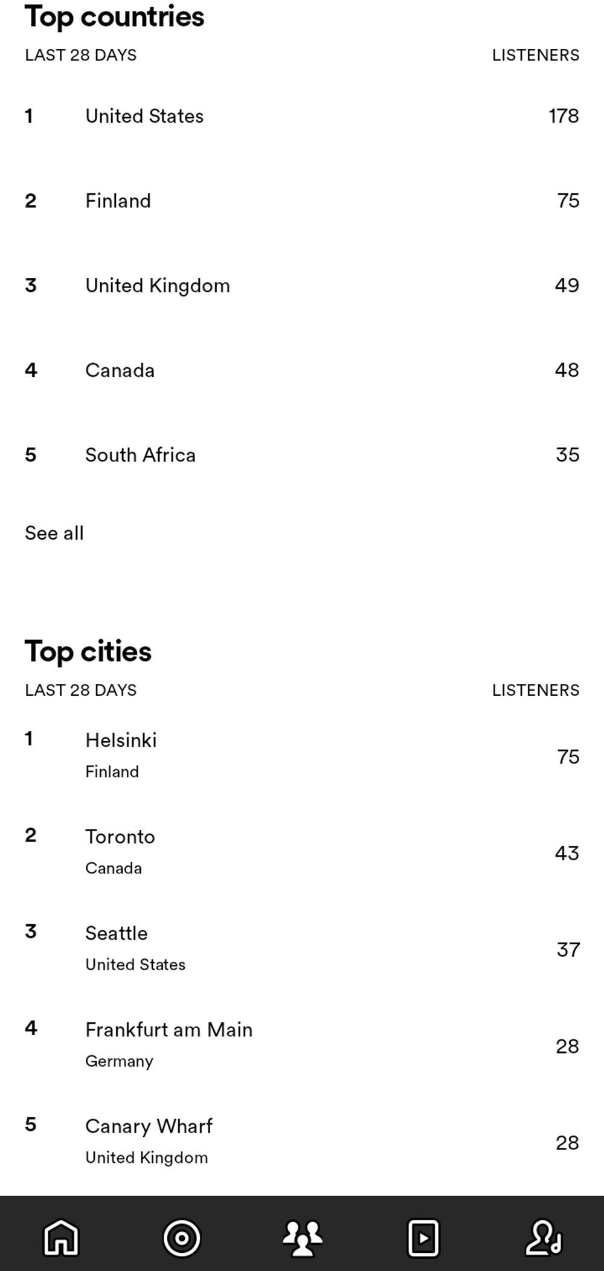Select the United Kingdom country row
The width and height of the screenshot is (604, 1271).
tap(302, 285)
